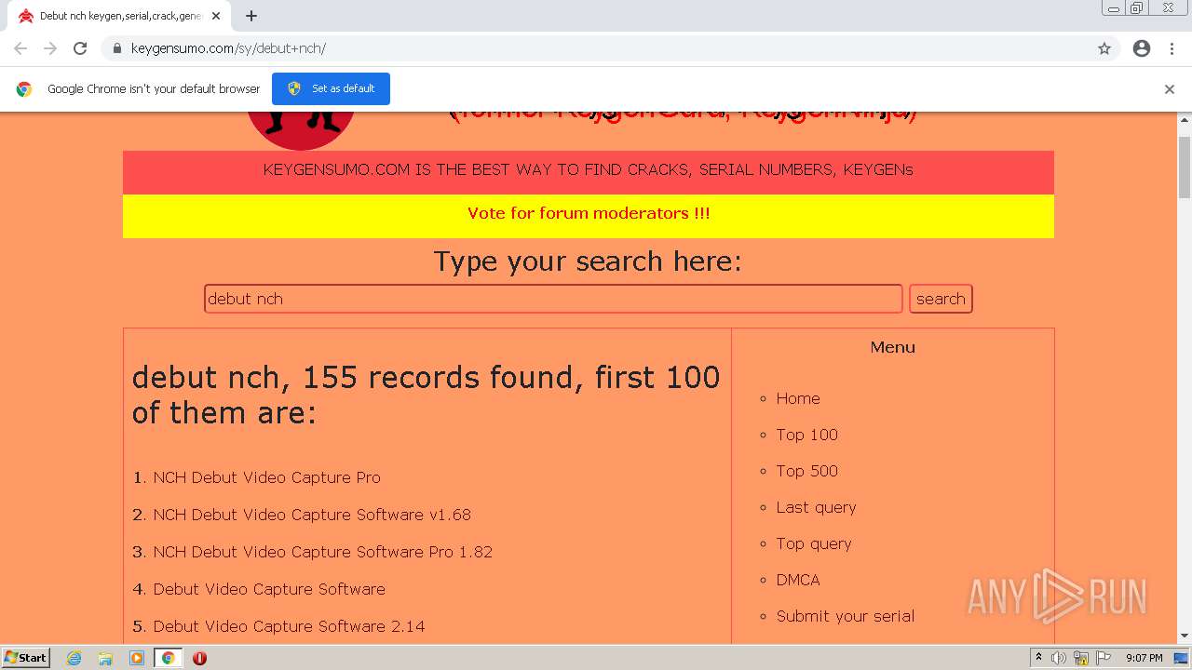The image size is (1192, 670).
Task: Close the Debut nch browser tab
Action: coord(216,16)
